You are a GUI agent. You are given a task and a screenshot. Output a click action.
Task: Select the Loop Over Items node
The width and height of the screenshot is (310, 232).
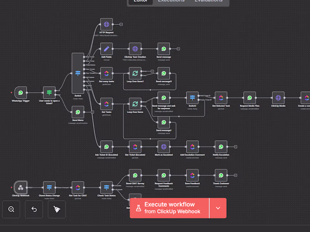click(135, 104)
